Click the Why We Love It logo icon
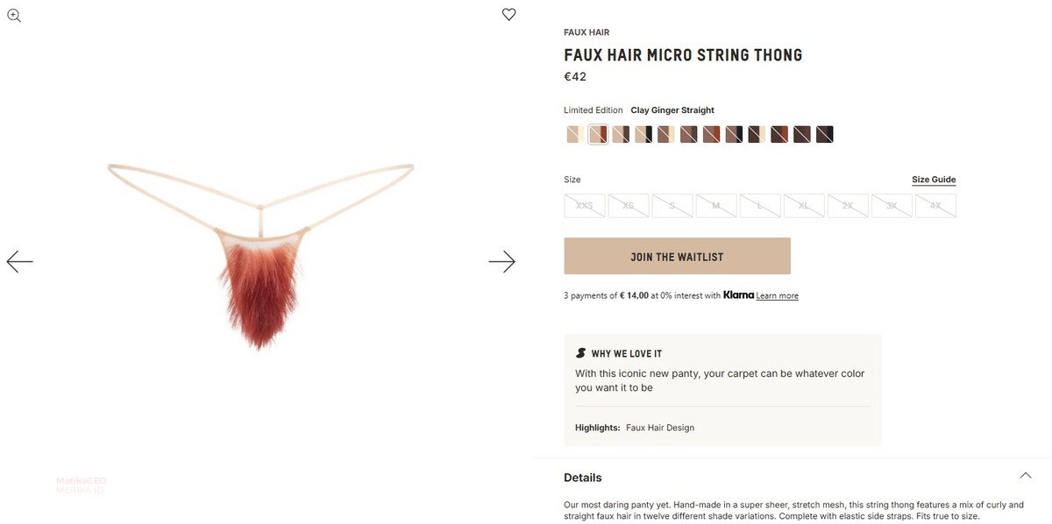 point(580,353)
